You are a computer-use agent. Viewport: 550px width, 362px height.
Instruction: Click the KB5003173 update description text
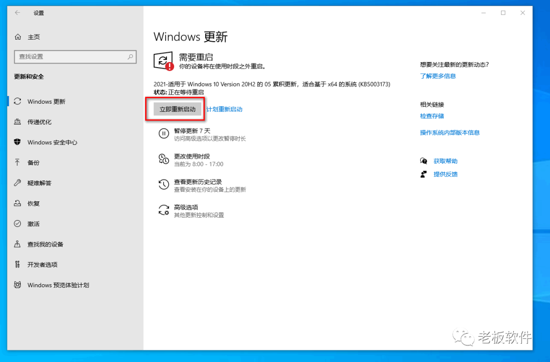click(x=272, y=84)
